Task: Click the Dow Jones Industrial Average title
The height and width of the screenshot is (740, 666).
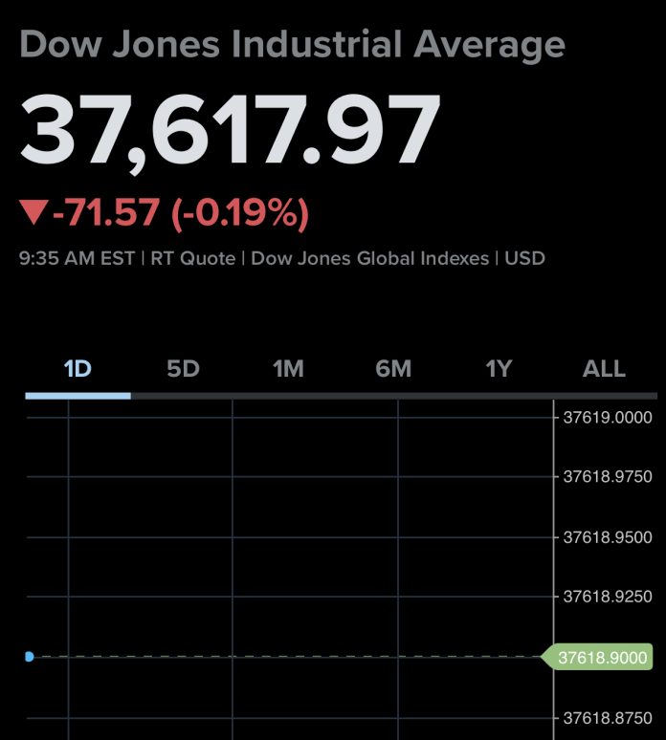Action: click(x=292, y=45)
